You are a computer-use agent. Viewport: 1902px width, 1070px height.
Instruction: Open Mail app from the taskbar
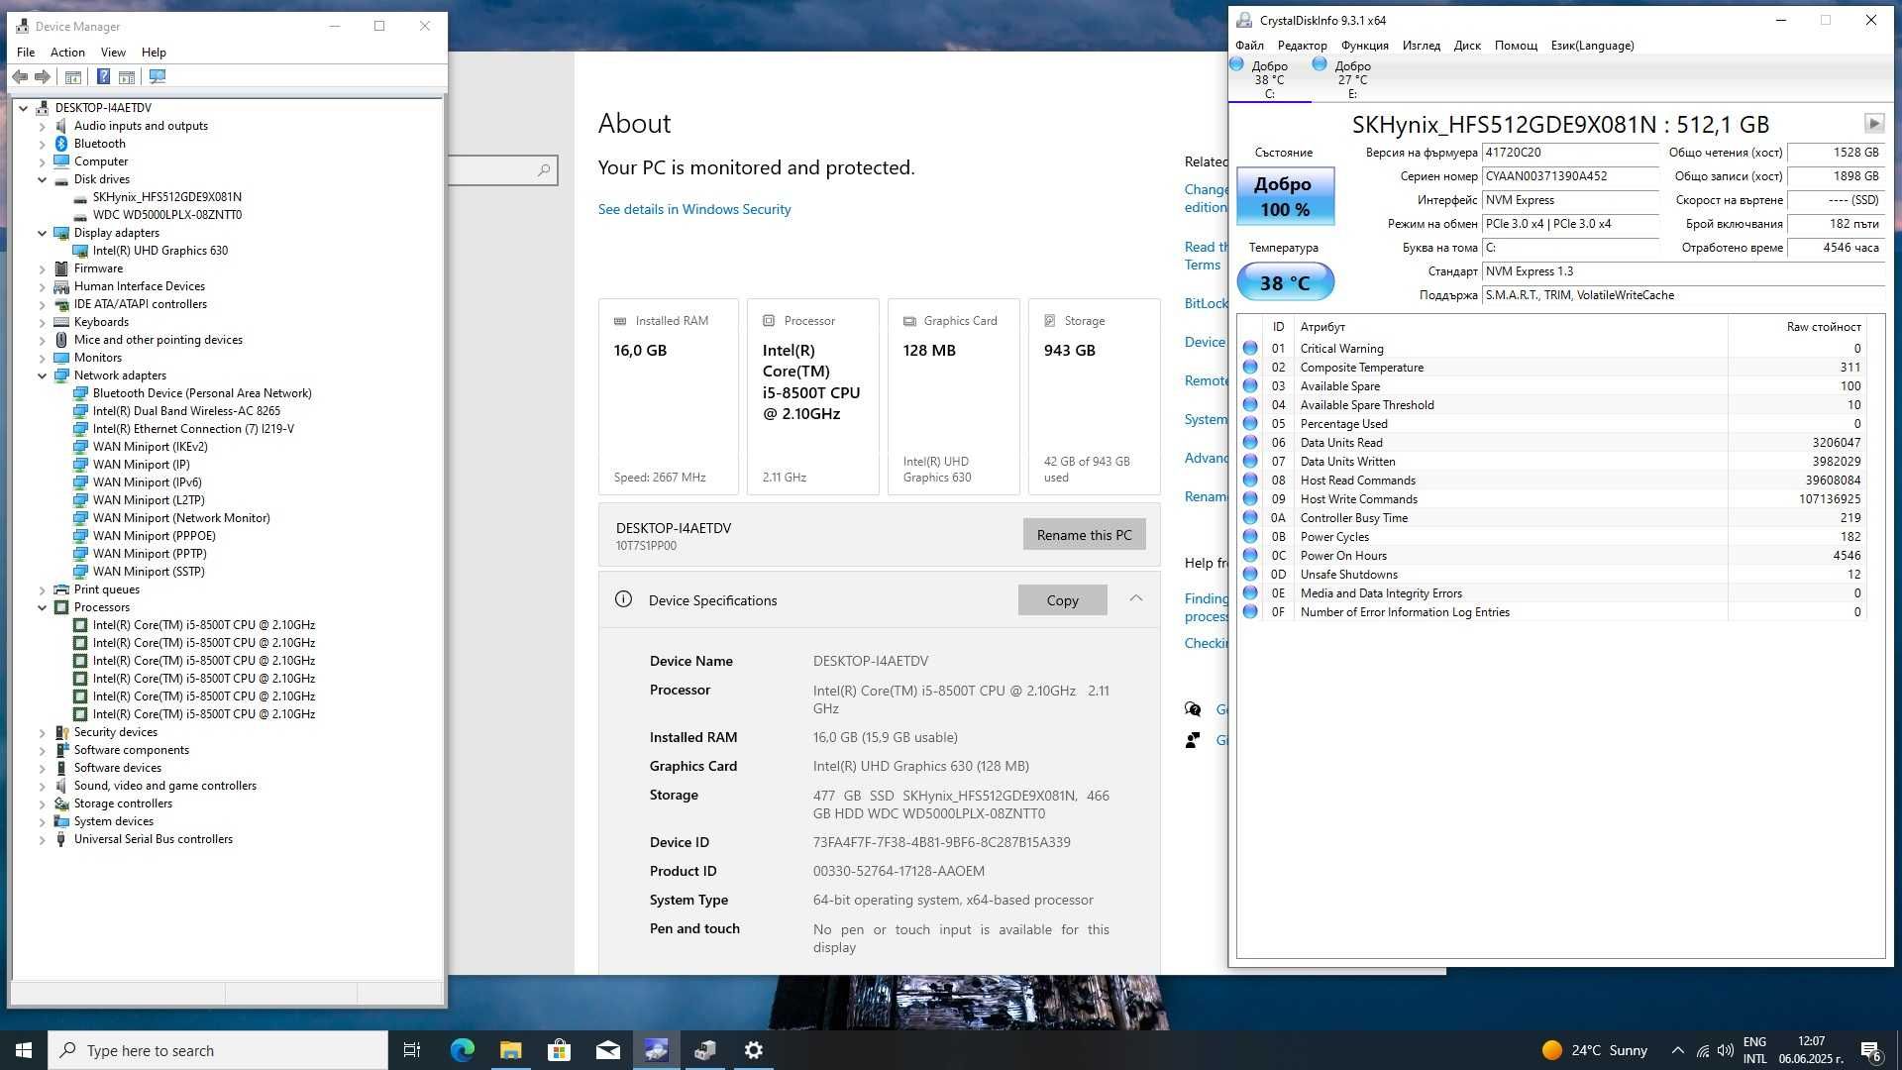[607, 1050]
